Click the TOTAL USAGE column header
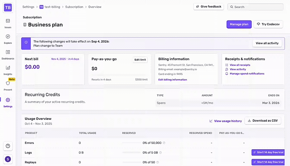Screen dimensions: 290x166 pyautogui.click(x=87, y=133)
